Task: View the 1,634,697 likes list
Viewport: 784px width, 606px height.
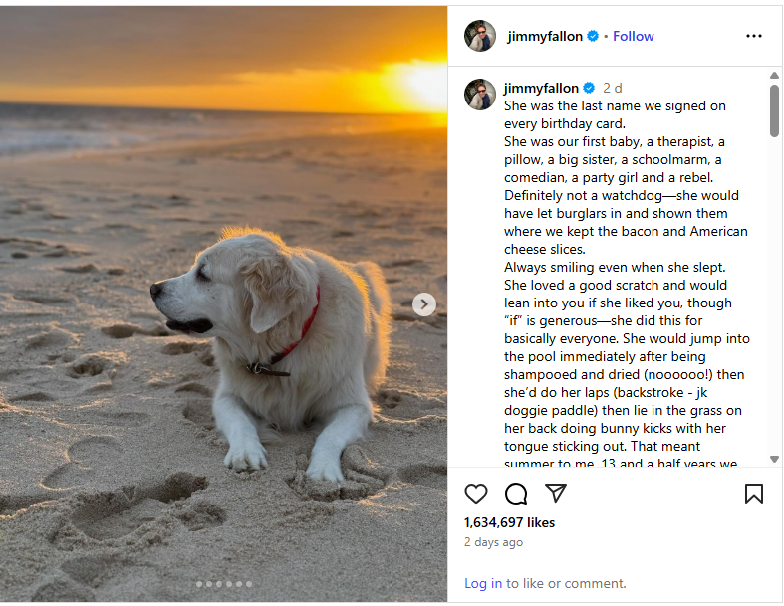Action: tap(509, 522)
